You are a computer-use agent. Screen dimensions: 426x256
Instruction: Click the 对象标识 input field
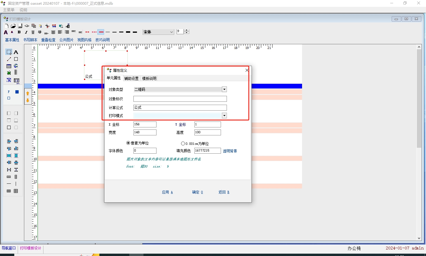pyautogui.click(x=180, y=99)
